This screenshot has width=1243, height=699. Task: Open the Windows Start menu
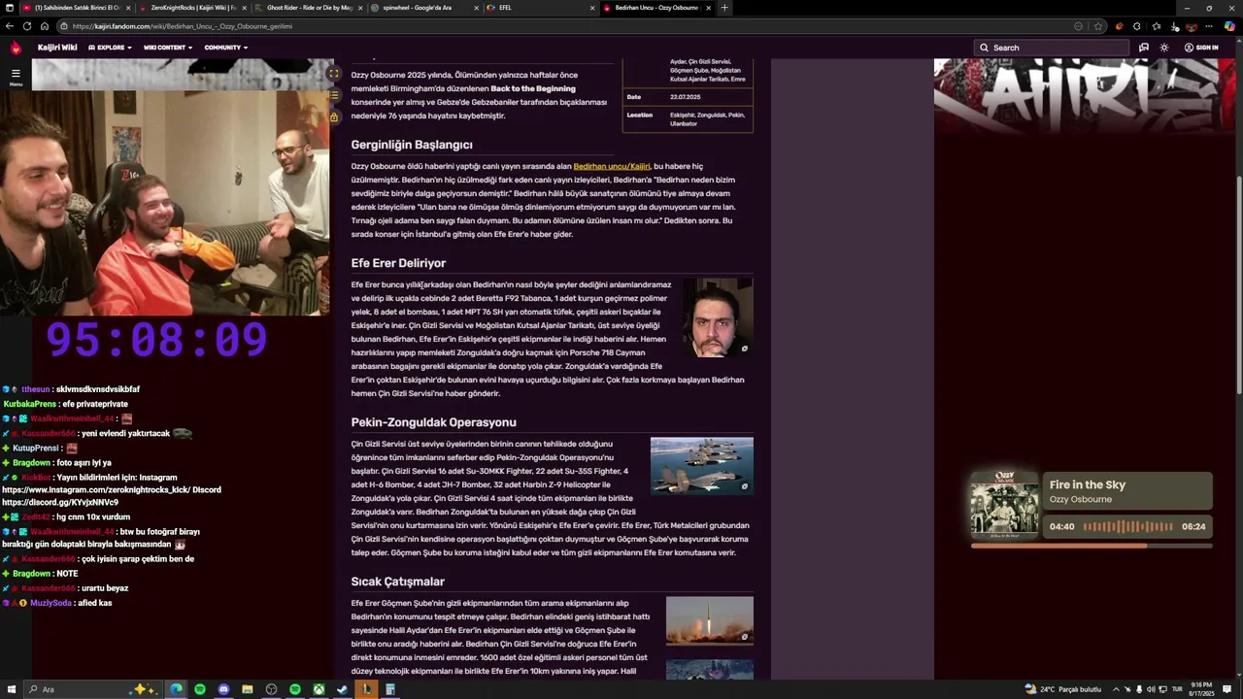tap(11, 689)
